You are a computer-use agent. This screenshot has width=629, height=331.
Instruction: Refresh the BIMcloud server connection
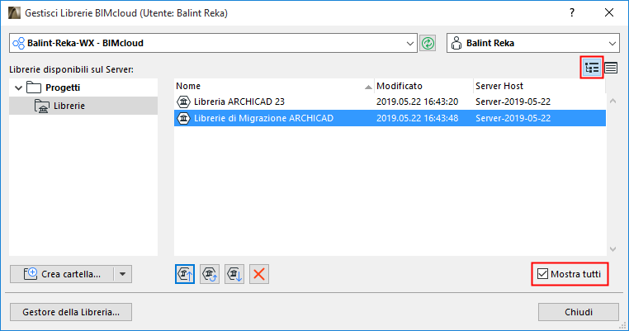428,43
